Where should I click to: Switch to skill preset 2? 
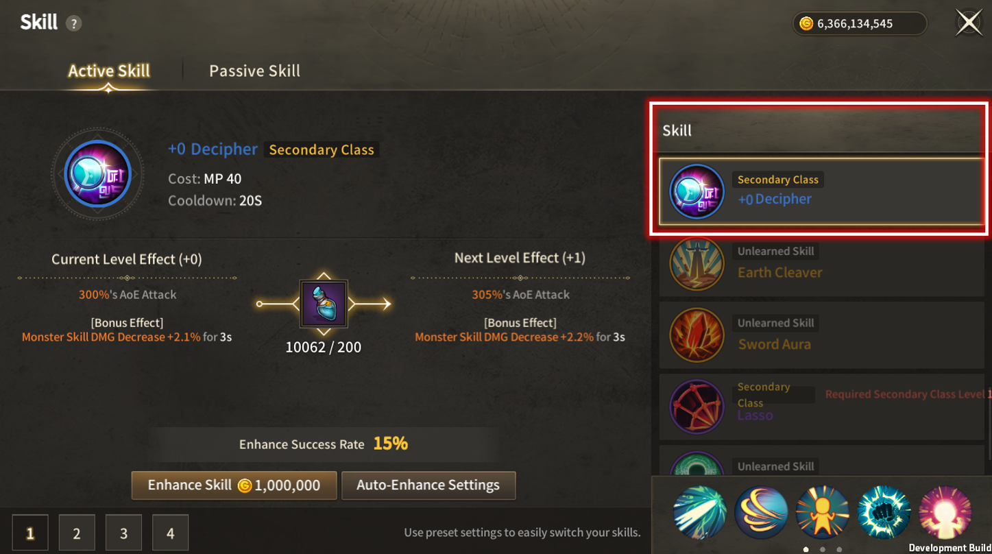77,533
